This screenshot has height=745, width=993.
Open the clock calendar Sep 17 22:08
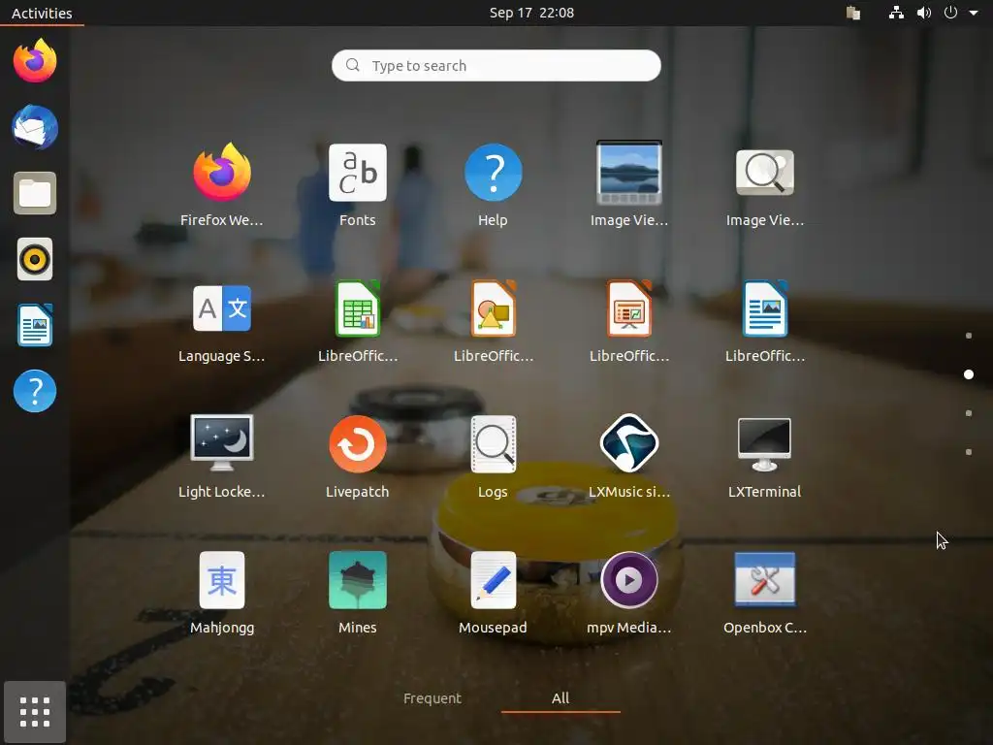point(531,13)
